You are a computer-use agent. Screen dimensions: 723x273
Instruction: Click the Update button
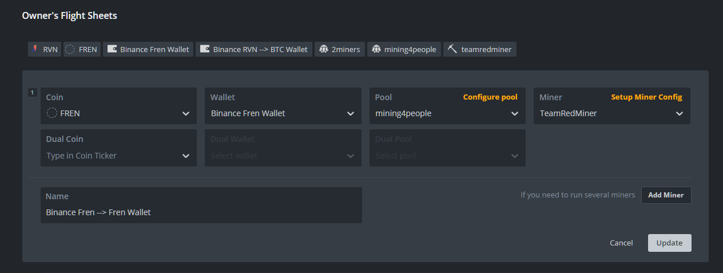click(x=669, y=243)
